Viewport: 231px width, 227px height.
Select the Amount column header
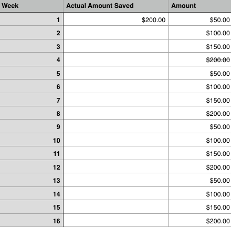pyautogui.click(x=199, y=6)
